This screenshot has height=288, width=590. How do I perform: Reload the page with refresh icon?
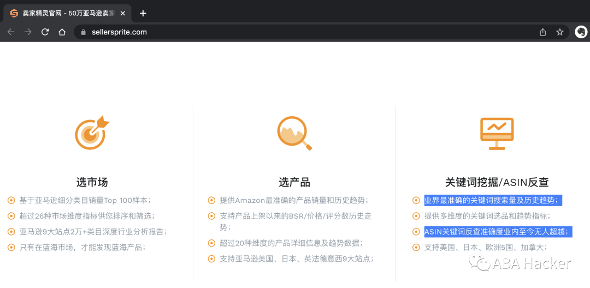click(45, 32)
